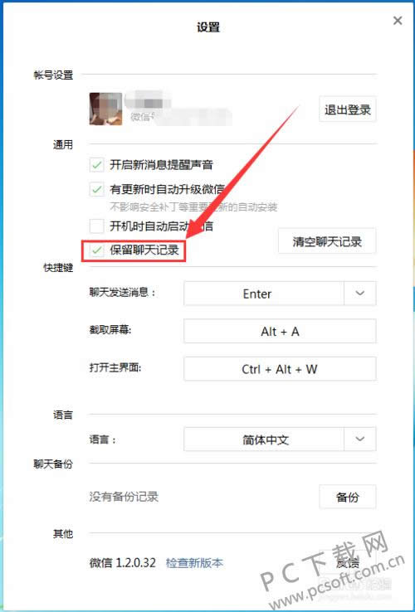This screenshot has width=415, height=612.
Task: Click the 保留聊天记录 label text
Action: [144, 250]
